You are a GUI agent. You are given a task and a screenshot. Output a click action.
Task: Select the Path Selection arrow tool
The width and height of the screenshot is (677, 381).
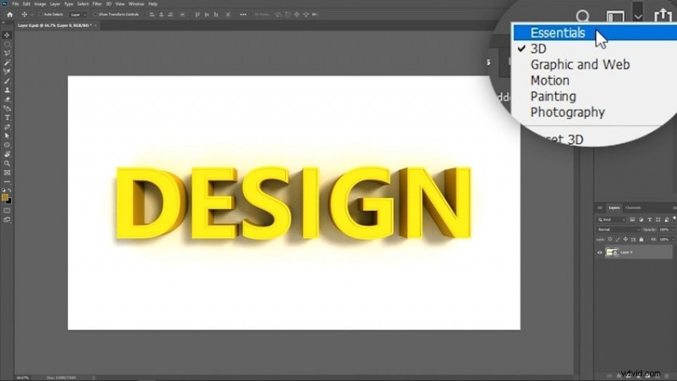(x=7, y=135)
